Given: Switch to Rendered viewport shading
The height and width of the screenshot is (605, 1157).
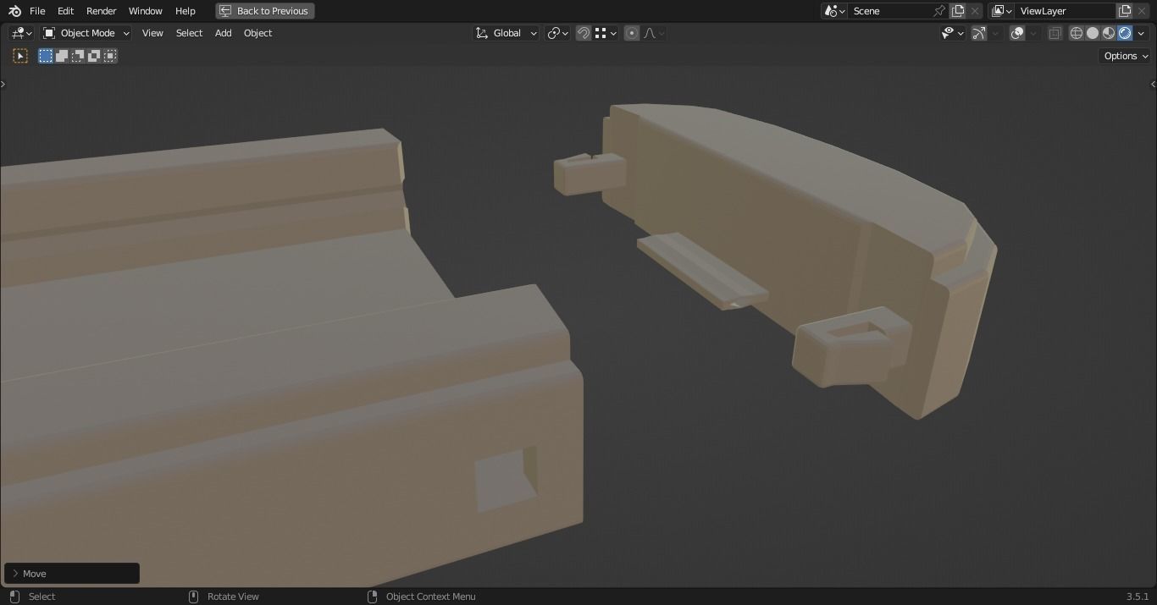Looking at the screenshot, I should [1125, 33].
